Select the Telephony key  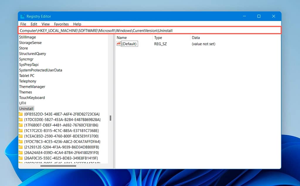point(27,81)
